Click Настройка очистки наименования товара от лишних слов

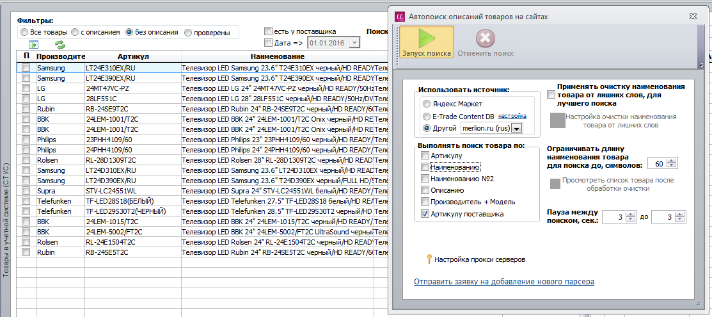[621, 121]
